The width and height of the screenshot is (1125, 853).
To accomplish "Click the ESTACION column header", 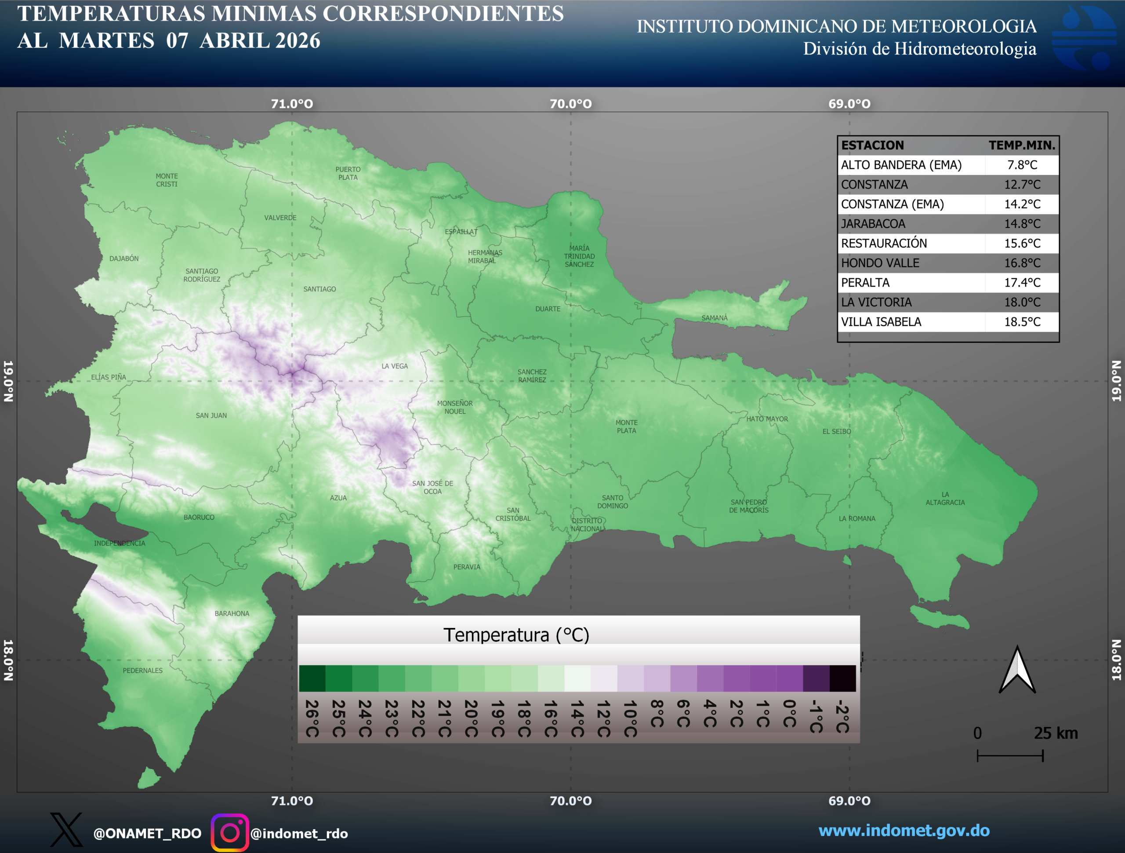I will 872,146.
